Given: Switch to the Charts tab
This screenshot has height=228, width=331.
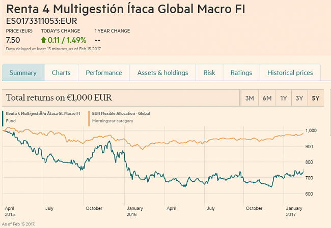Looking at the screenshot, I should click(x=61, y=73).
